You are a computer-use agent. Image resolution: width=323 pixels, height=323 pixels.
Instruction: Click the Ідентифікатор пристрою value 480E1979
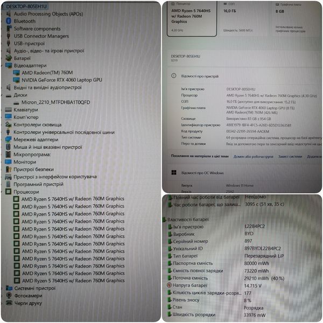[259, 125]
